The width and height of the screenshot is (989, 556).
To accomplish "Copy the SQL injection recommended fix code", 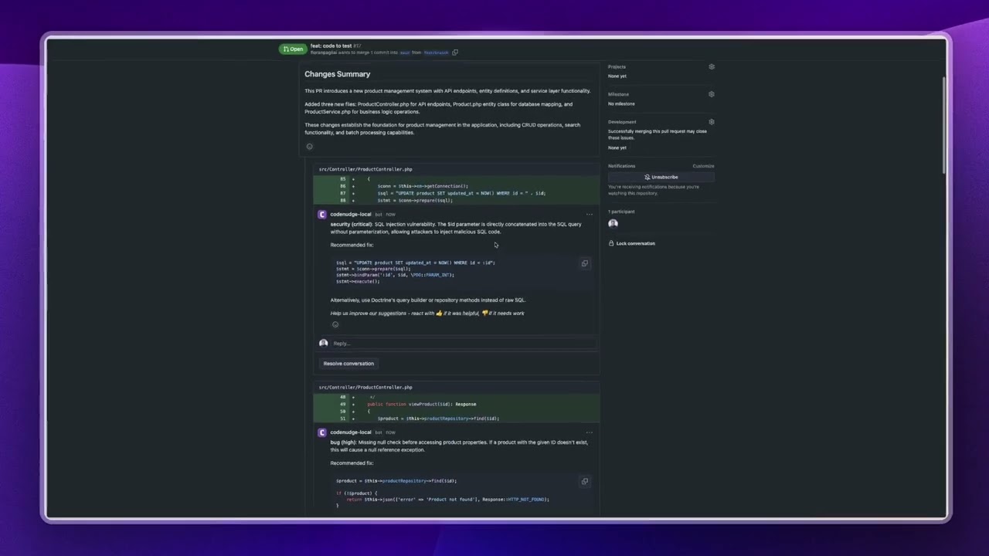I will 585,263.
